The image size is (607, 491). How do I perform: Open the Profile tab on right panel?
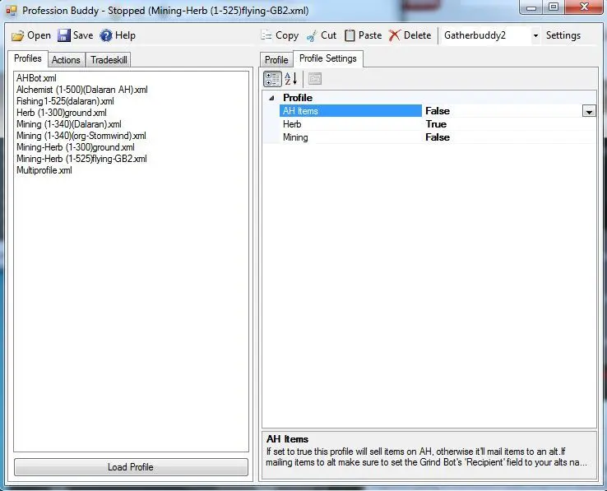[276, 60]
